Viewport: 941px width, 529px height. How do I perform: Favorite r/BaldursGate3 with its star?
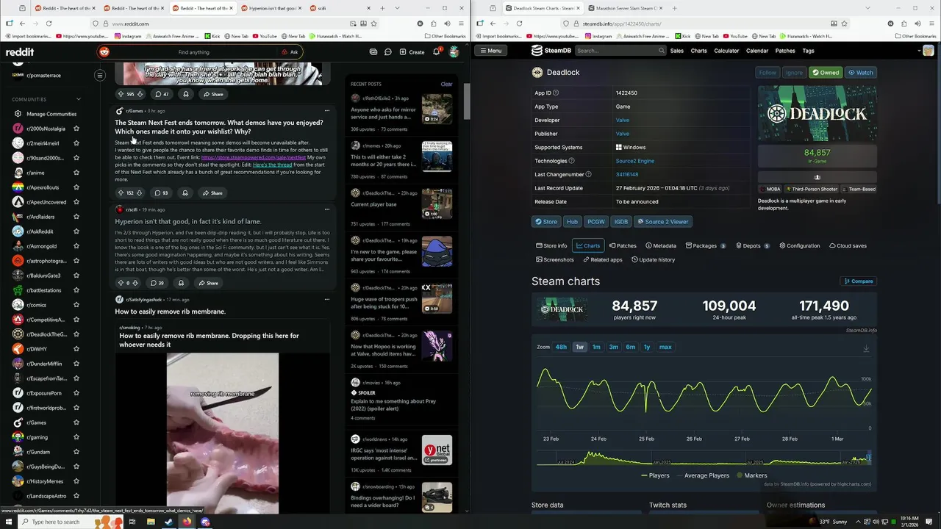[76, 276]
